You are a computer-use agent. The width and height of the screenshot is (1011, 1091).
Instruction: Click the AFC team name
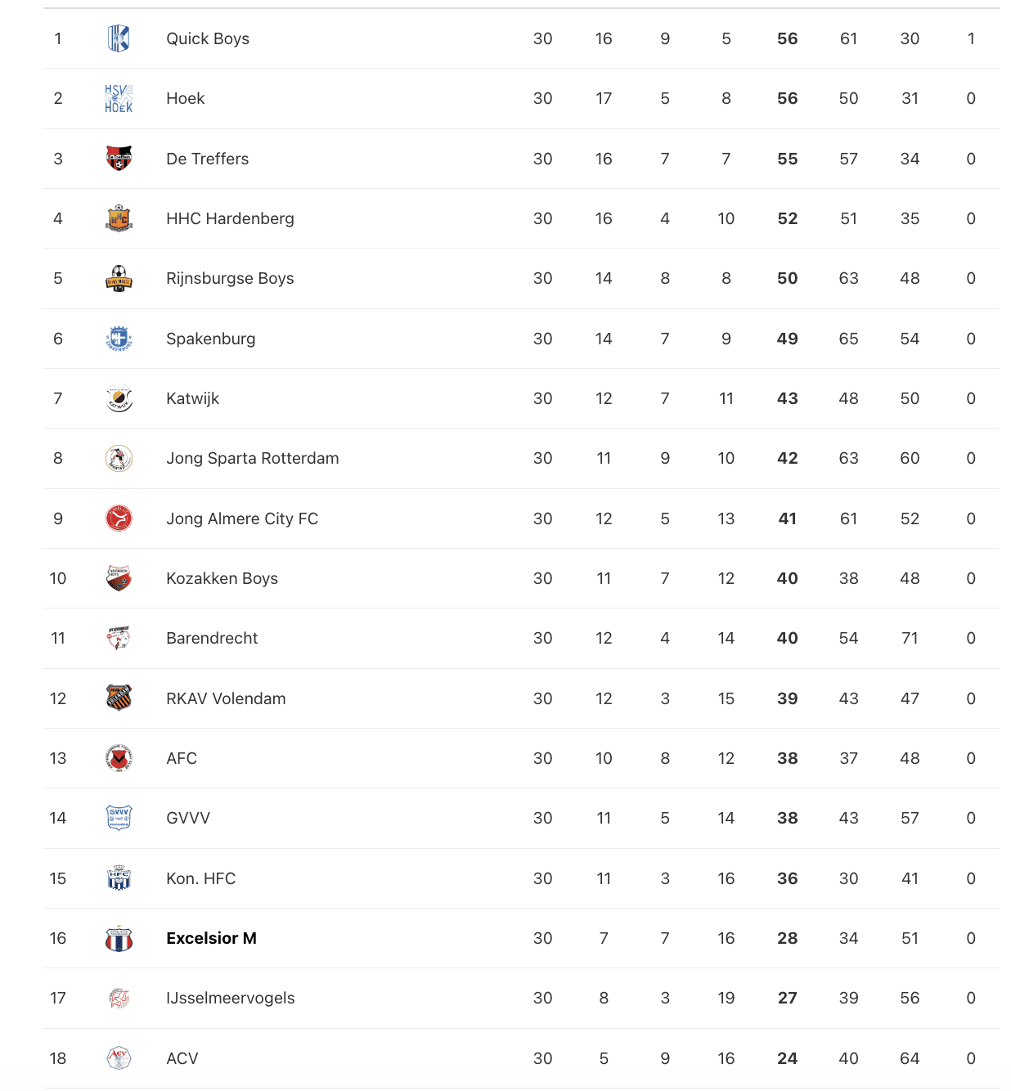(x=182, y=758)
